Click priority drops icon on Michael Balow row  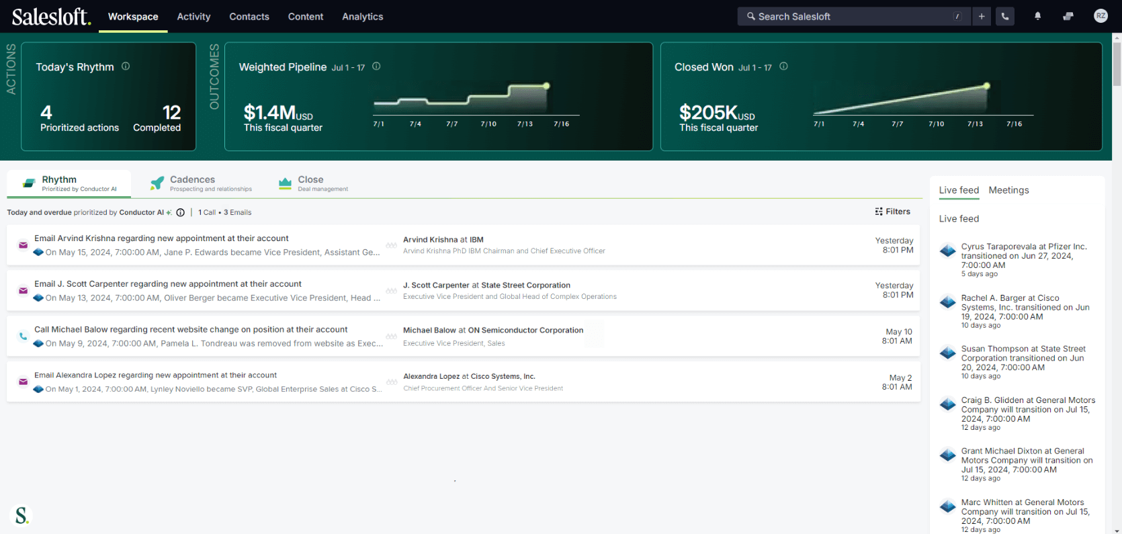click(x=392, y=337)
